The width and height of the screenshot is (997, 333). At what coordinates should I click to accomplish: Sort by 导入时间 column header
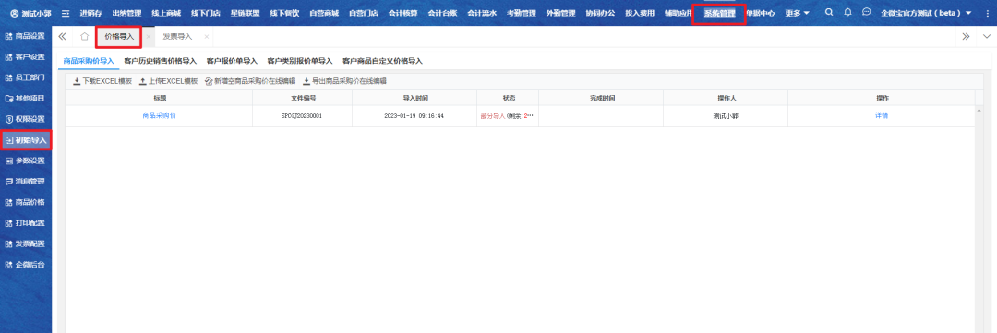pyautogui.click(x=414, y=98)
